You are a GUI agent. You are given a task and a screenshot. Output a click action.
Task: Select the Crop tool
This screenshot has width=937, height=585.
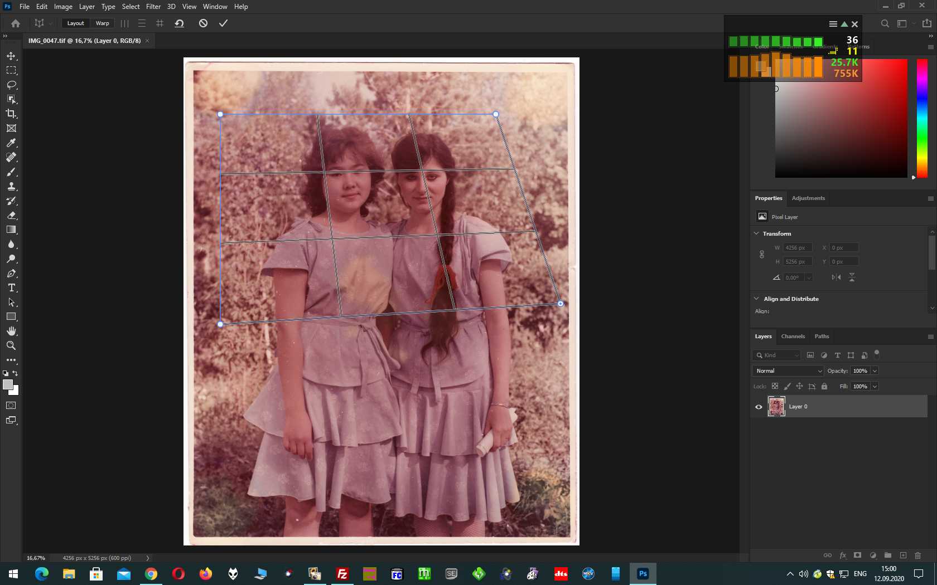11,114
